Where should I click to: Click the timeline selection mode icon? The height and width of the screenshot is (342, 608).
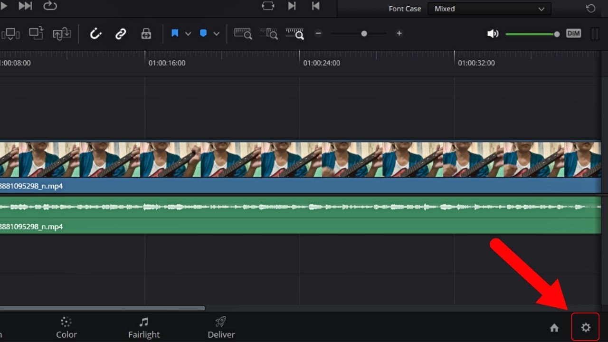10,33
